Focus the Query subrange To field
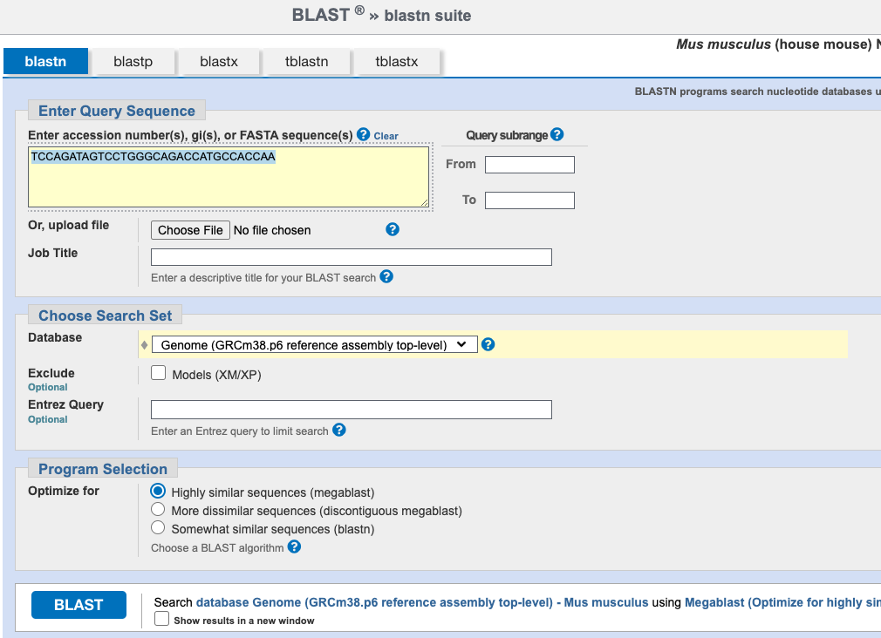Image resolution: width=881 pixels, height=638 pixels. point(529,200)
